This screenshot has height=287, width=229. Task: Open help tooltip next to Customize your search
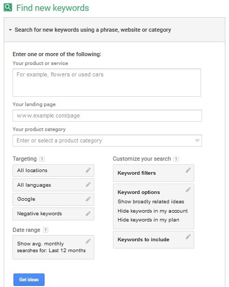pyautogui.click(x=176, y=159)
